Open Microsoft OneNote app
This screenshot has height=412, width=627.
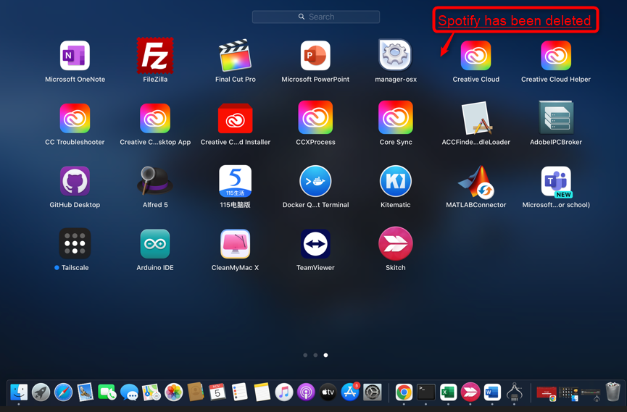[x=75, y=56]
